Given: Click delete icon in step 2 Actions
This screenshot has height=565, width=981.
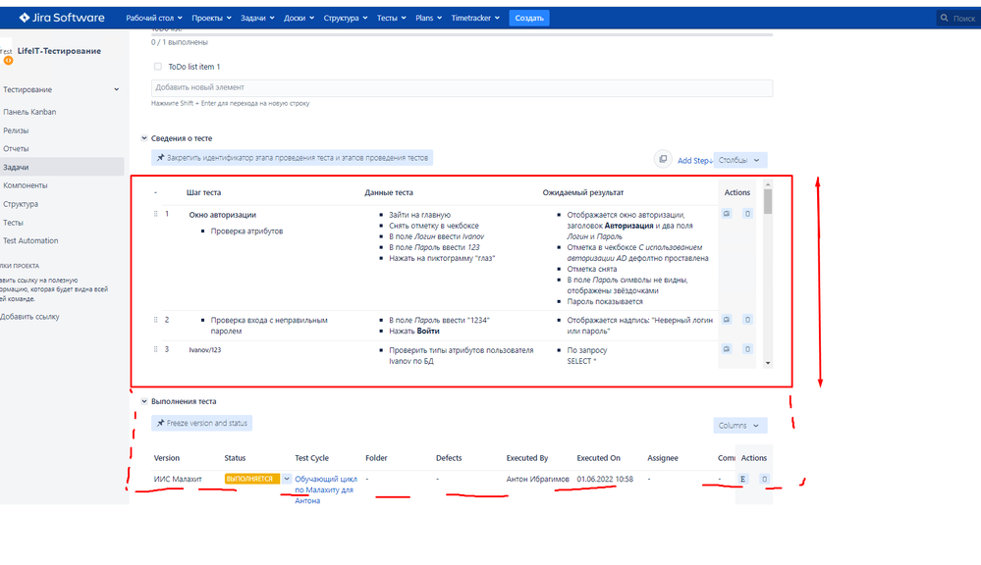Looking at the screenshot, I should (747, 320).
